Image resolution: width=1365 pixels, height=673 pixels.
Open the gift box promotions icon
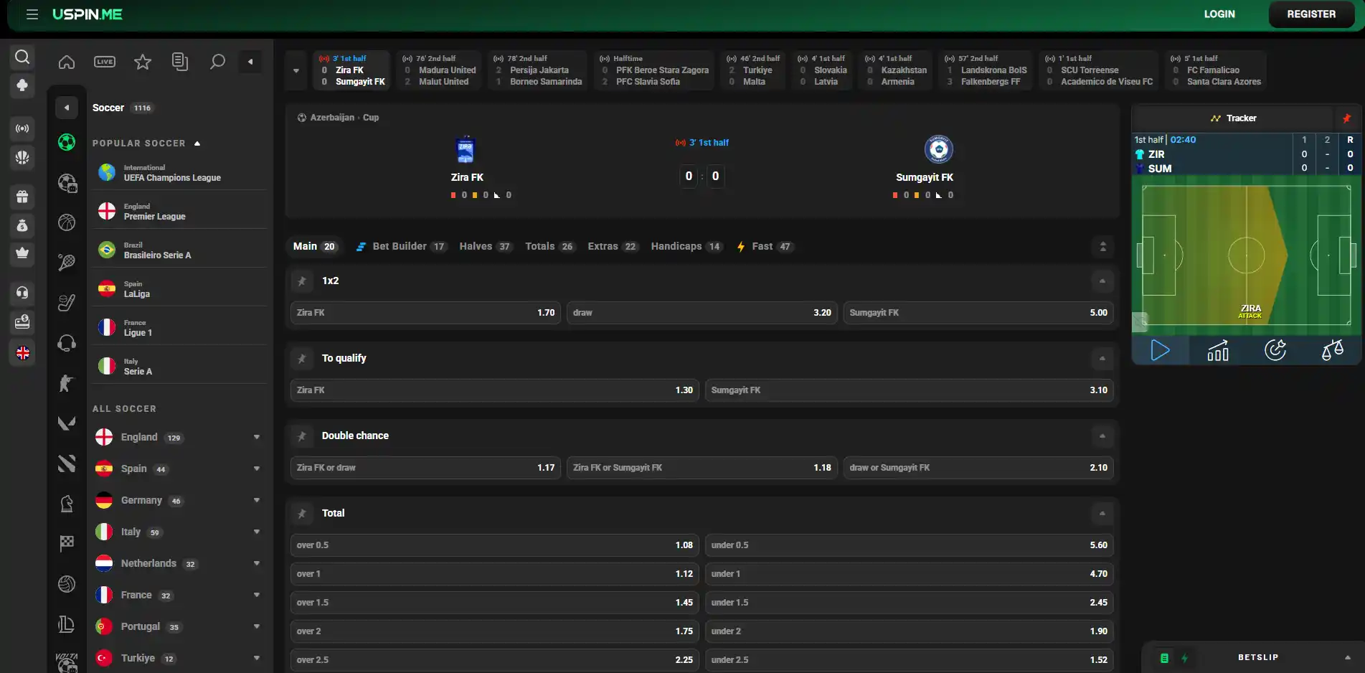tap(22, 196)
